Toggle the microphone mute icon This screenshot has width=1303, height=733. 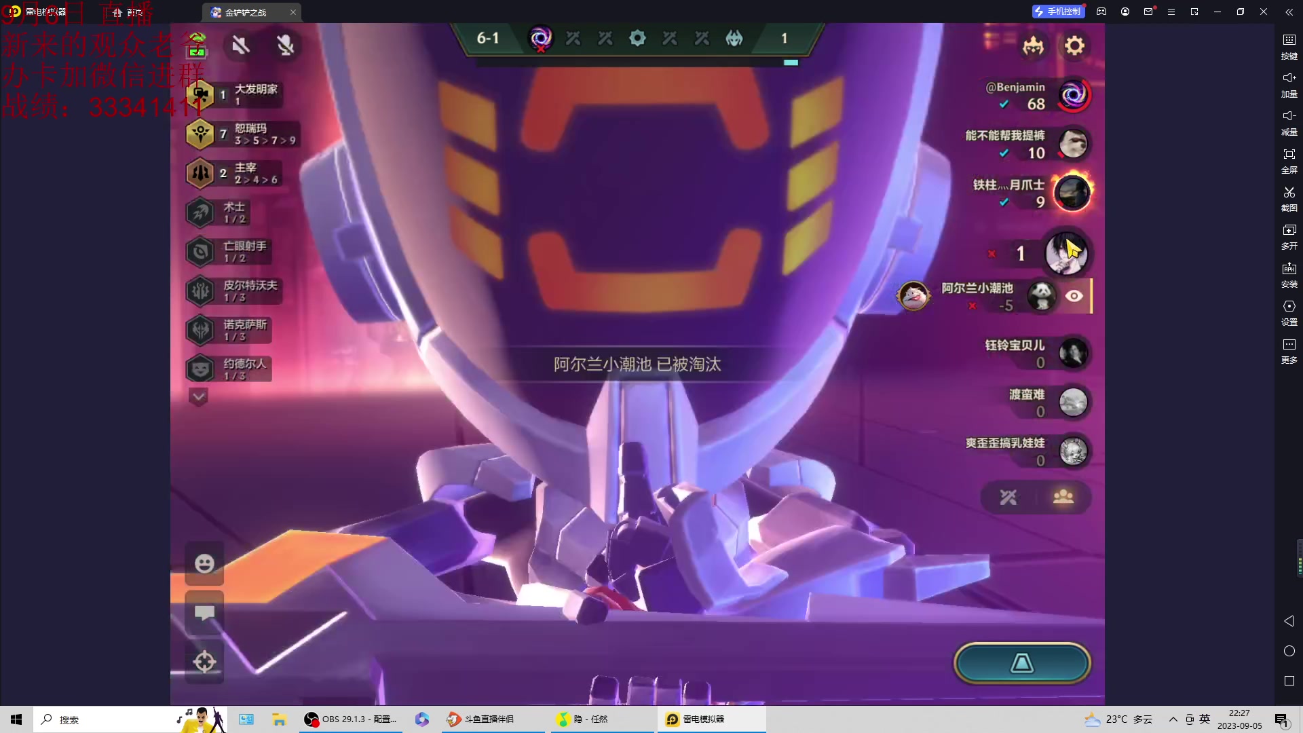(286, 45)
